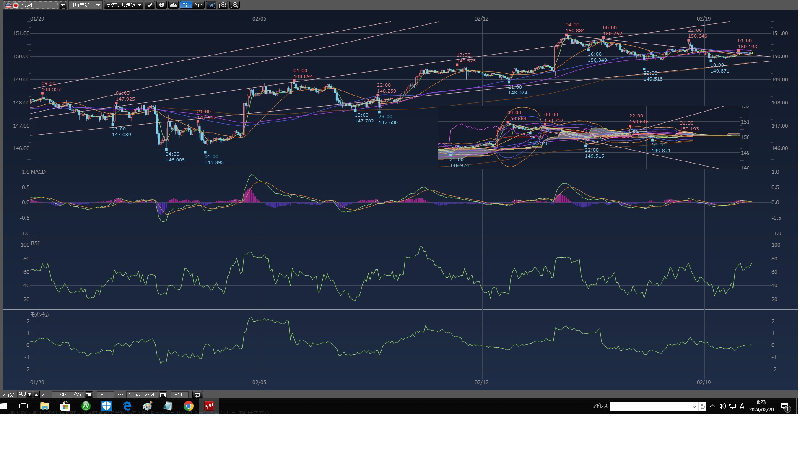Screen dimensions: 805x453
Task: Click the vertical zoom-in magnifier icon
Action: point(235,5)
